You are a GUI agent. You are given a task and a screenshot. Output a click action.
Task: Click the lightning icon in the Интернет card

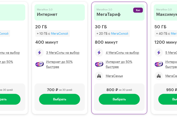(x=39, y=53)
